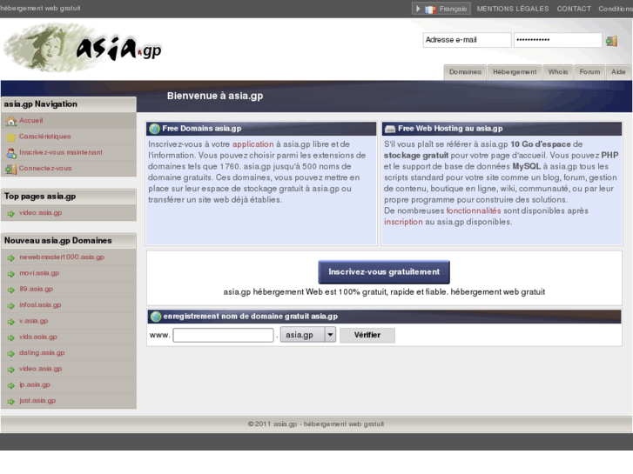Click the green arrow beside ip.asia.gp
Screen dimensions: 633x474
(x=11, y=385)
